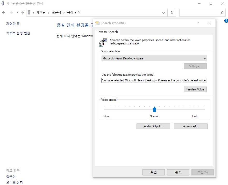Click 접근성 in the breadcrumb path
The height and width of the screenshot is (185, 228).
point(56,13)
